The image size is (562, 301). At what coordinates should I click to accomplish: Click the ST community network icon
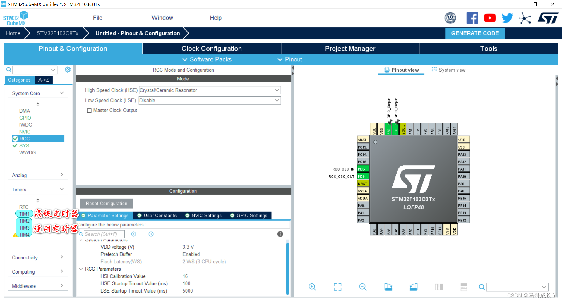[525, 18]
